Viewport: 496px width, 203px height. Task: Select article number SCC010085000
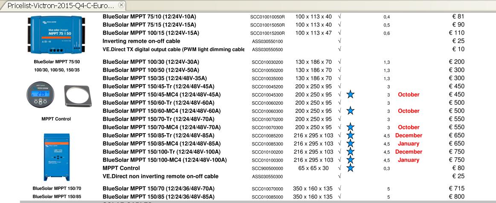pos(267,197)
